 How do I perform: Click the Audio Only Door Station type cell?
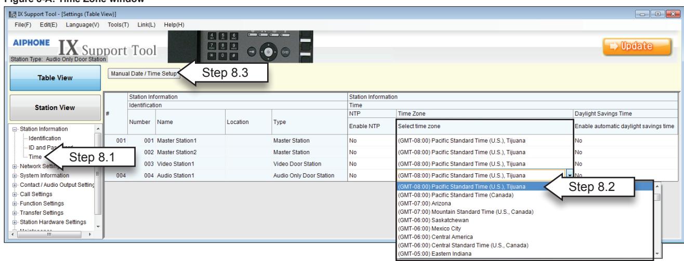309,175
